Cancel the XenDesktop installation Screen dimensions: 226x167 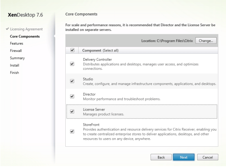(x=208, y=157)
